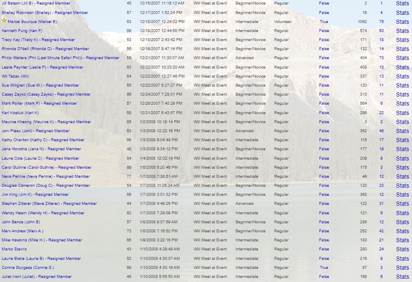Viewport: 412px width, 282px height.
Task: Select the value "1062"
Action: pyautogui.click(x=362, y=22)
